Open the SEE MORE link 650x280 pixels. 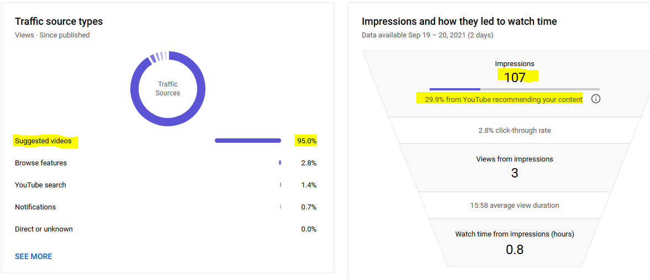coord(34,256)
